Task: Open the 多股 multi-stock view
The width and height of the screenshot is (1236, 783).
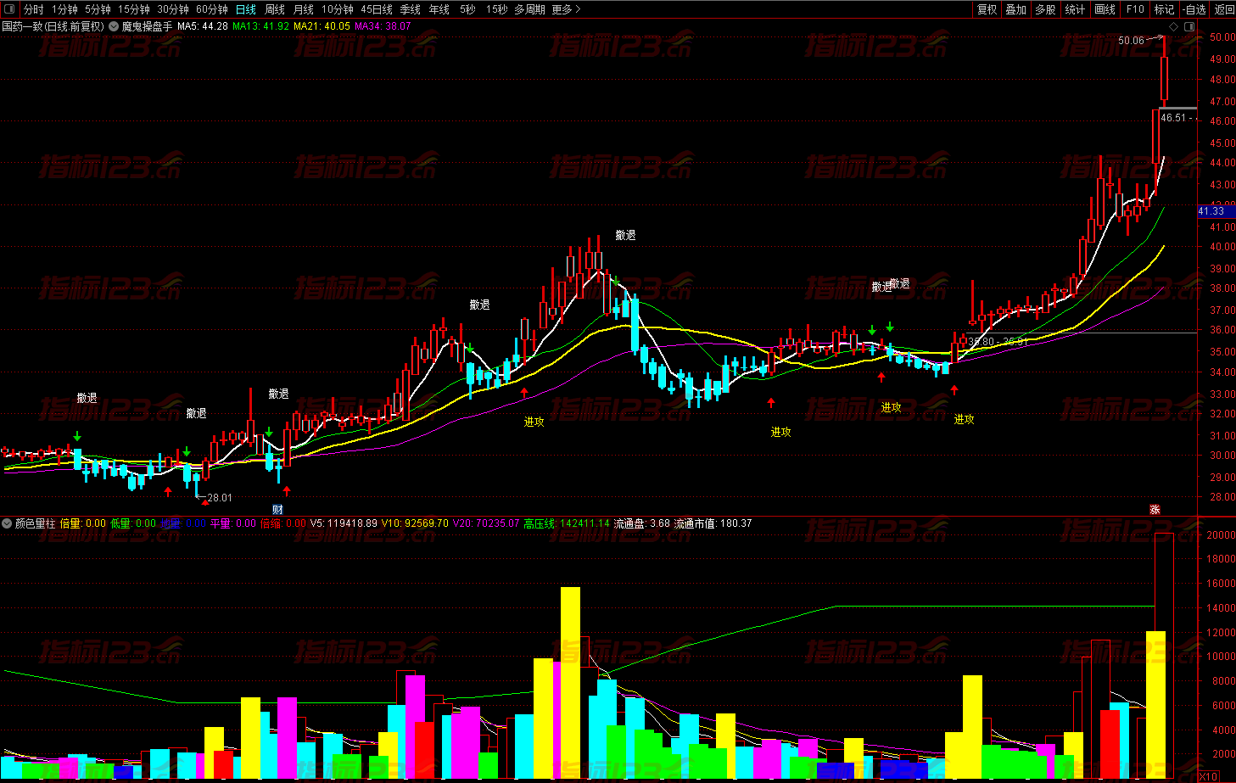Action: click(x=1046, y=9)
